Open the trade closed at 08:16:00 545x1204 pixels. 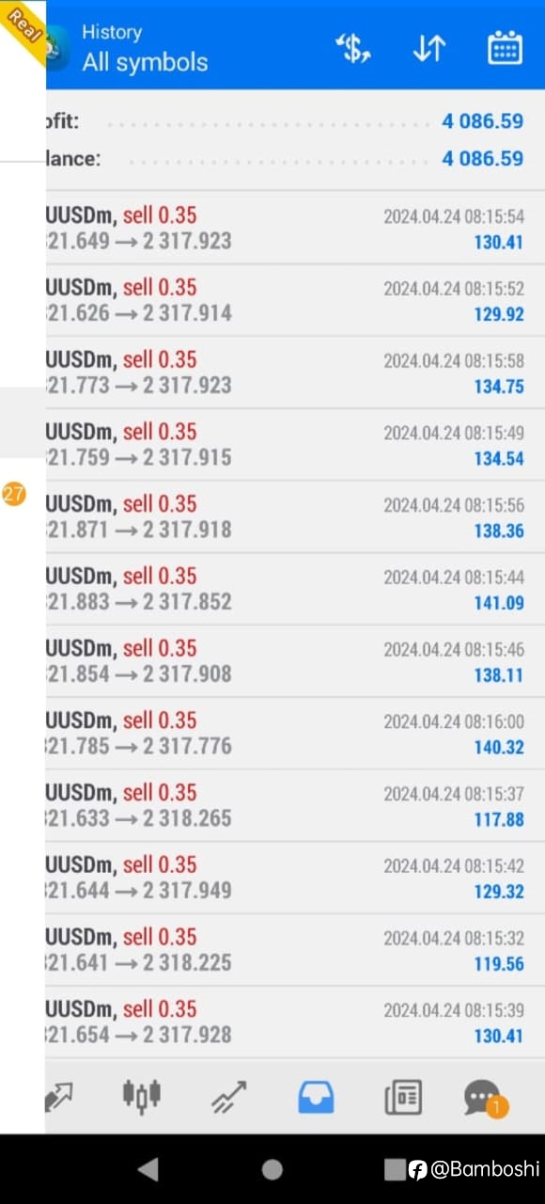(295, 734)
